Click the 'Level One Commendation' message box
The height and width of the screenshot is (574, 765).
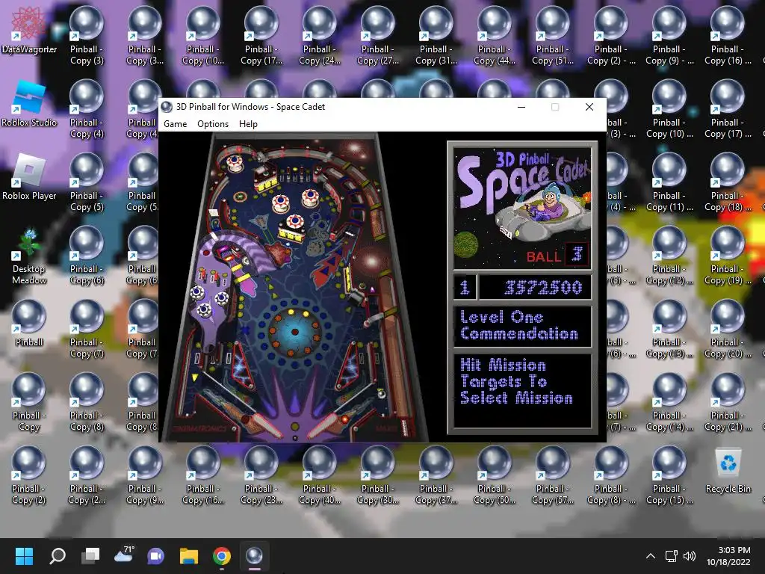(x=522, y=326)
